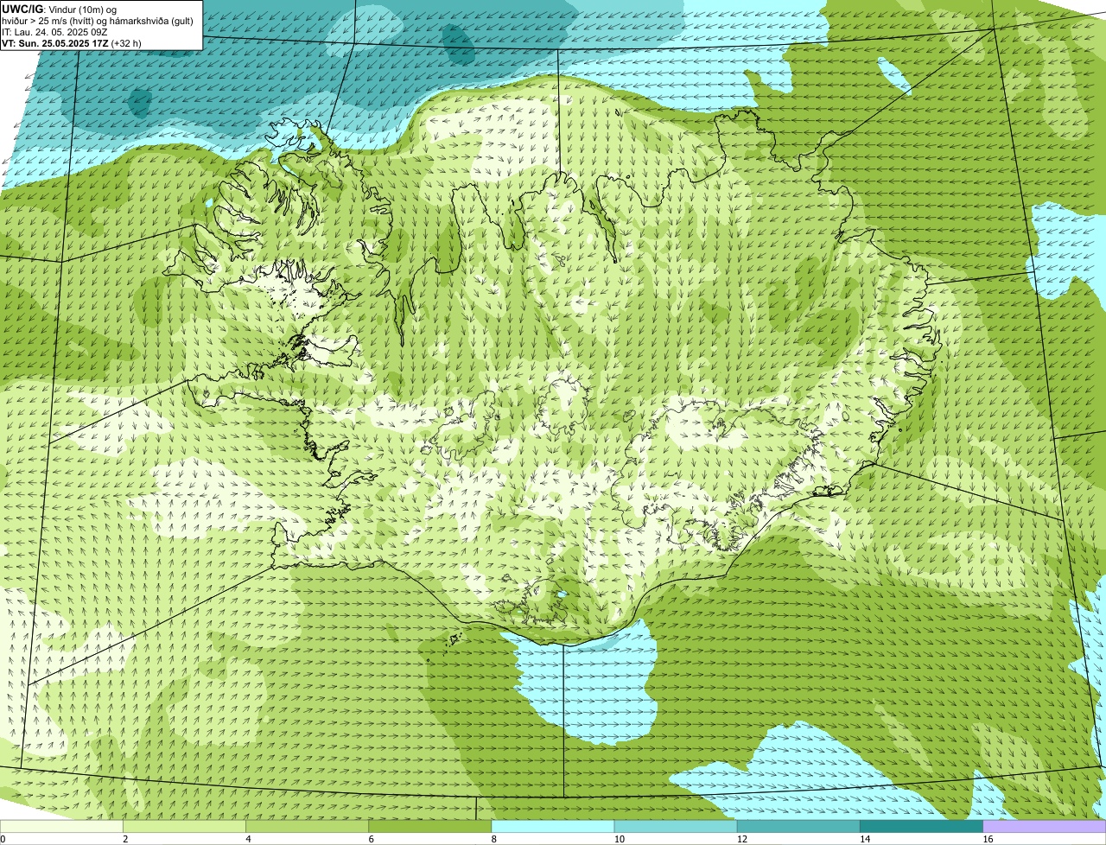Click the 12–14 m/s teal legend swatch
Image resolution: width=1106 pixels, height=845 pixels.
coord(798,826)
